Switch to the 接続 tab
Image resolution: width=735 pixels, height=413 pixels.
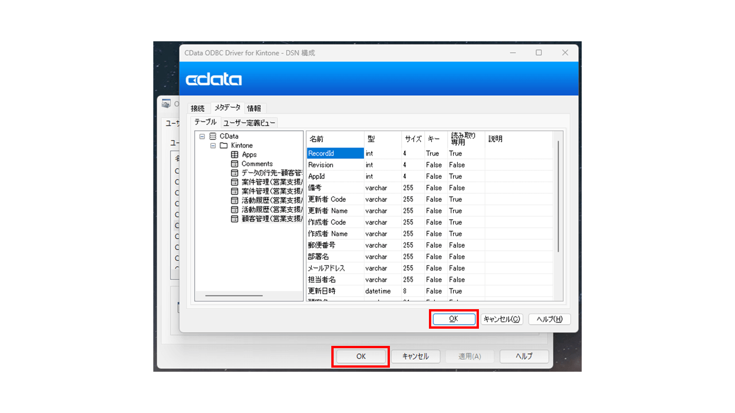point(198,108)
